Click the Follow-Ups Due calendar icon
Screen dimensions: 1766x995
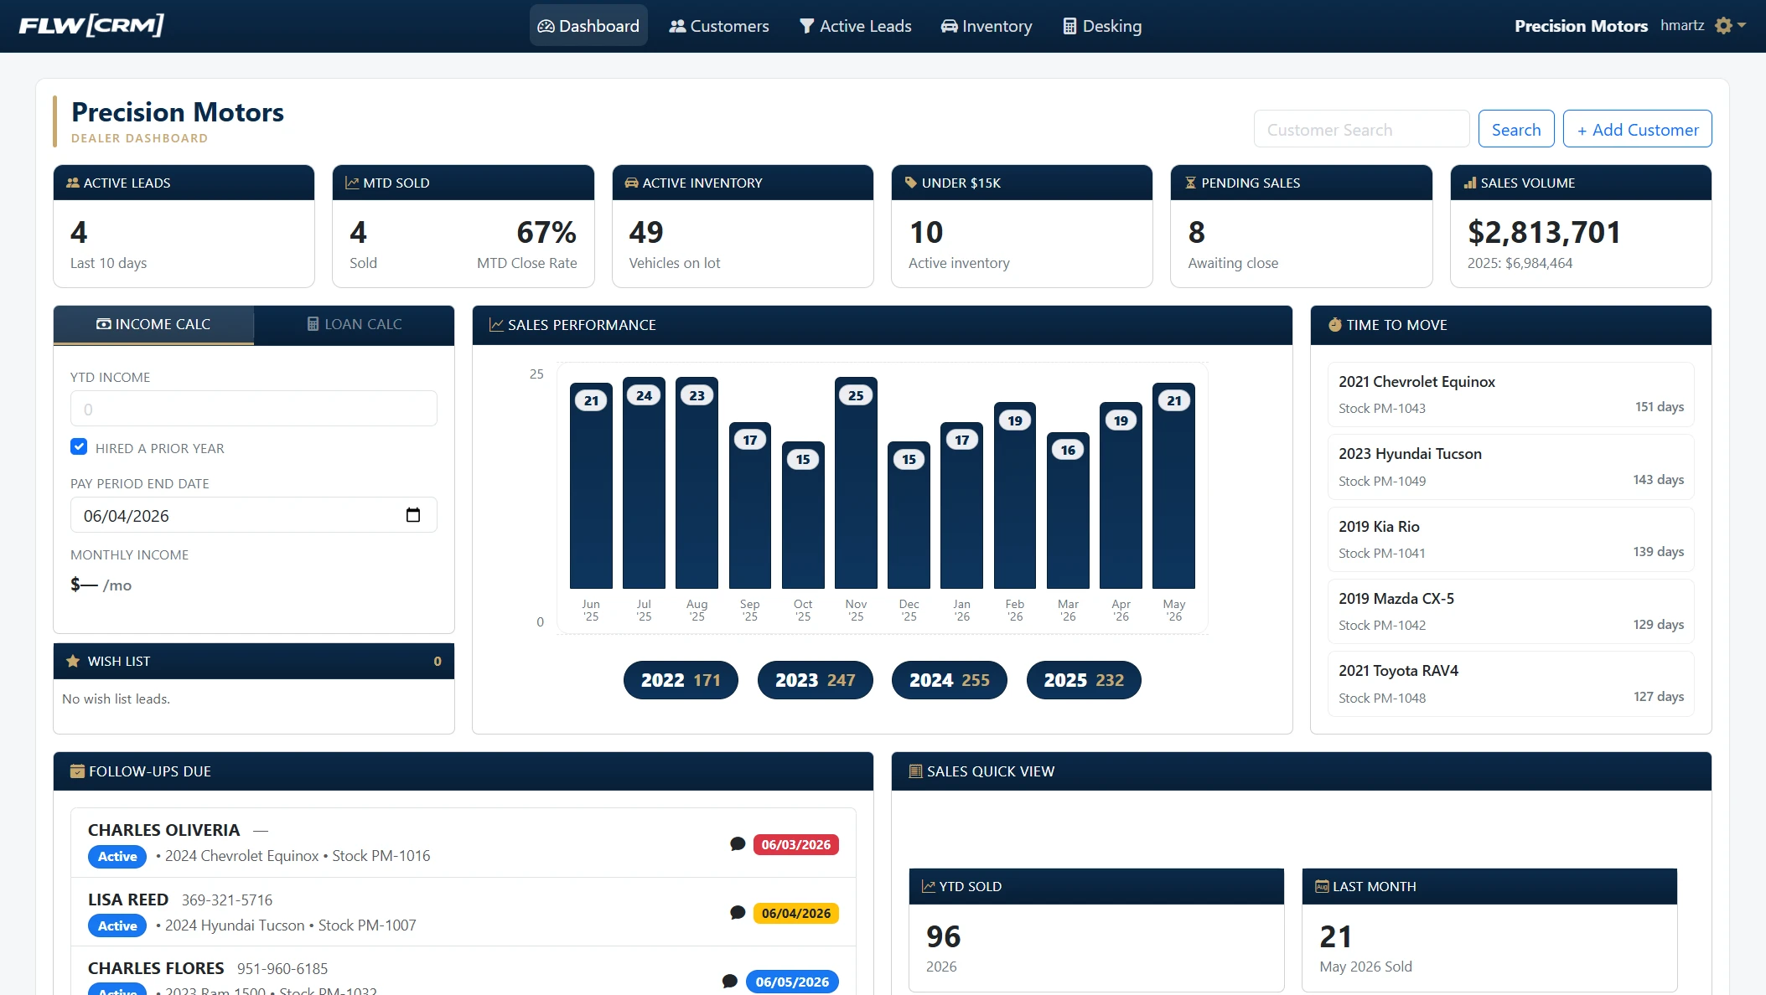pos(77,771)
